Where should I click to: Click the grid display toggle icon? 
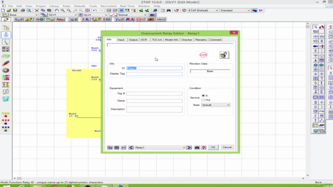pos(121,10)
